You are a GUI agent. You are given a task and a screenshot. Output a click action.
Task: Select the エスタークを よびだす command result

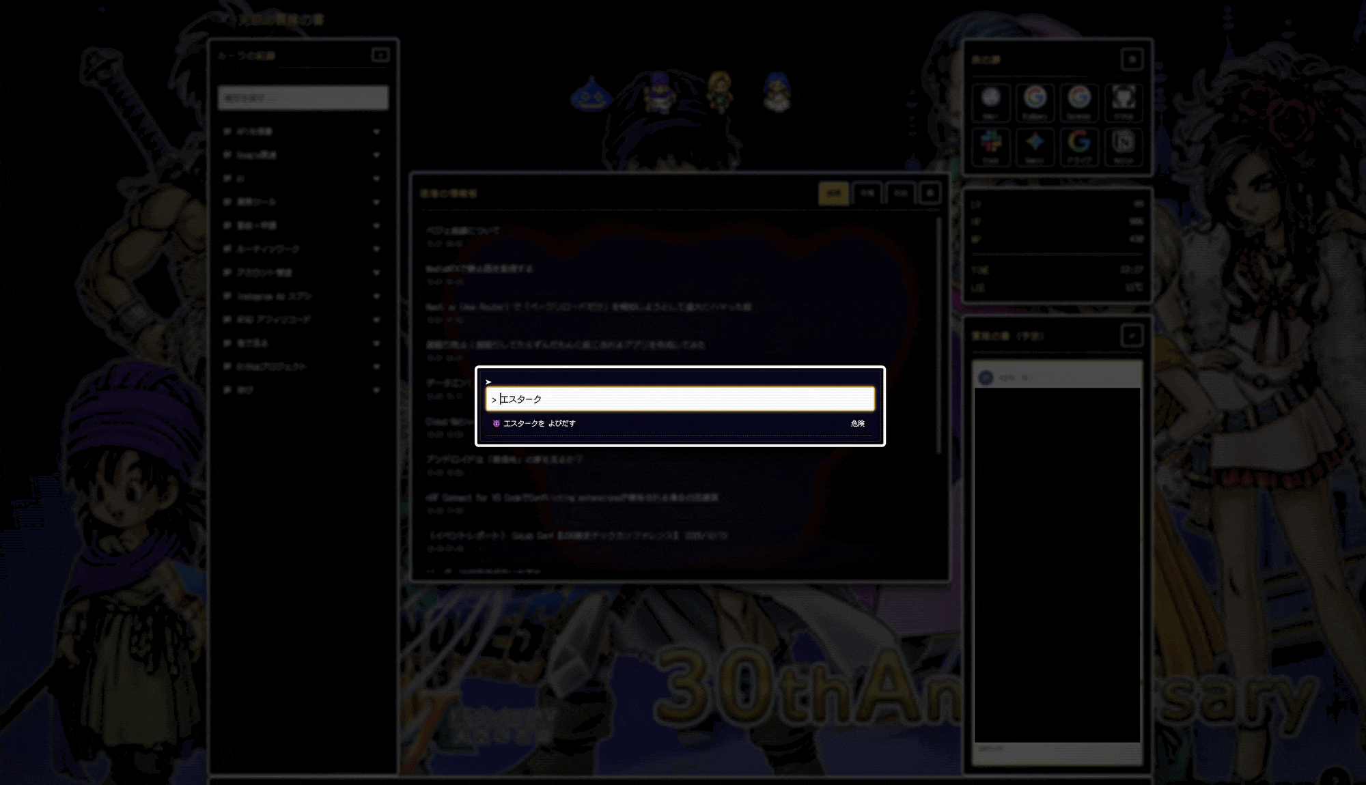tap(540, 424)
